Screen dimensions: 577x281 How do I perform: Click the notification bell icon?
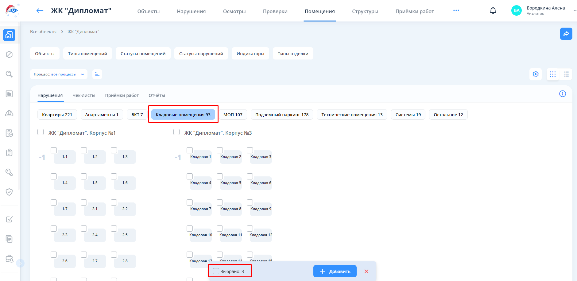click(493, 11)
